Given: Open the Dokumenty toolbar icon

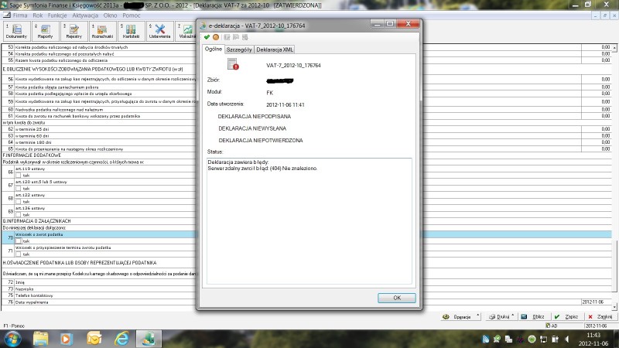Looking at the screenshot, I should pos(16,31).
